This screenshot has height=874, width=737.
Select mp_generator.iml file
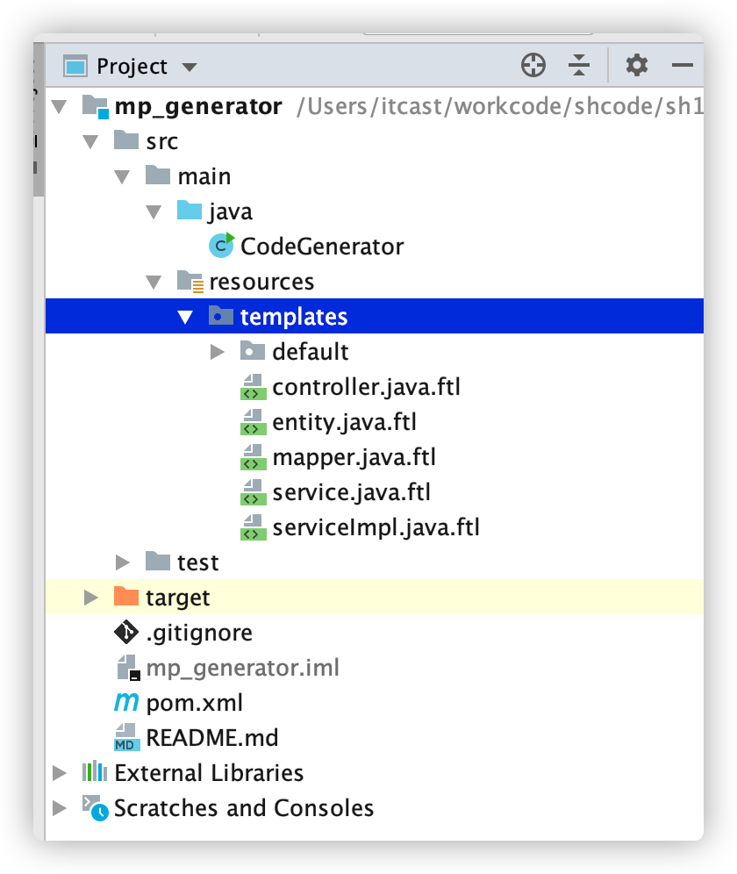click(242, 668)
